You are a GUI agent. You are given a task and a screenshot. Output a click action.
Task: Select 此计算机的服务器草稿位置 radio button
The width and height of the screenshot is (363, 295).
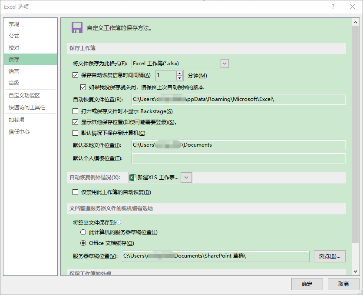coord(83,232)
